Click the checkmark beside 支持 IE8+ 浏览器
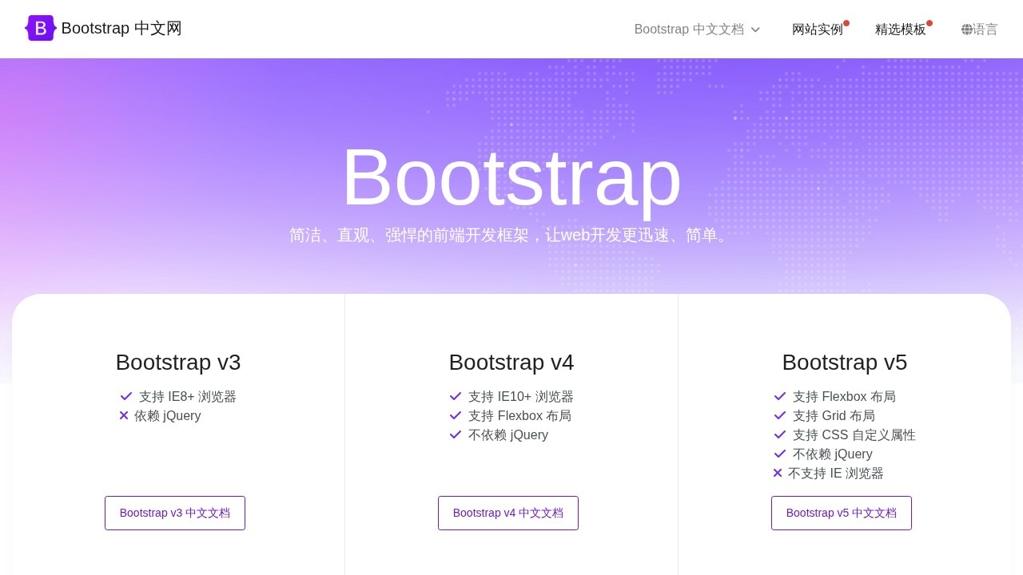 (x=125, y=395)
